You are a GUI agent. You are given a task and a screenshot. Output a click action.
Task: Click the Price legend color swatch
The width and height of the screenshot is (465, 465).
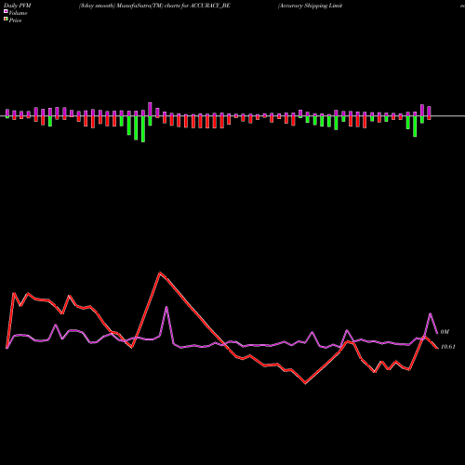[6, 20]
